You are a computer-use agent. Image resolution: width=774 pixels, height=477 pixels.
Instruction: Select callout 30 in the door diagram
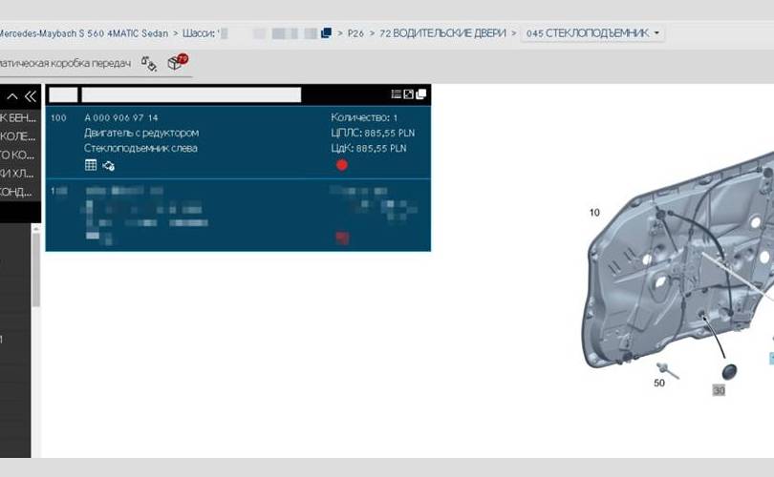pyautogui.click(x=719, y=390)
